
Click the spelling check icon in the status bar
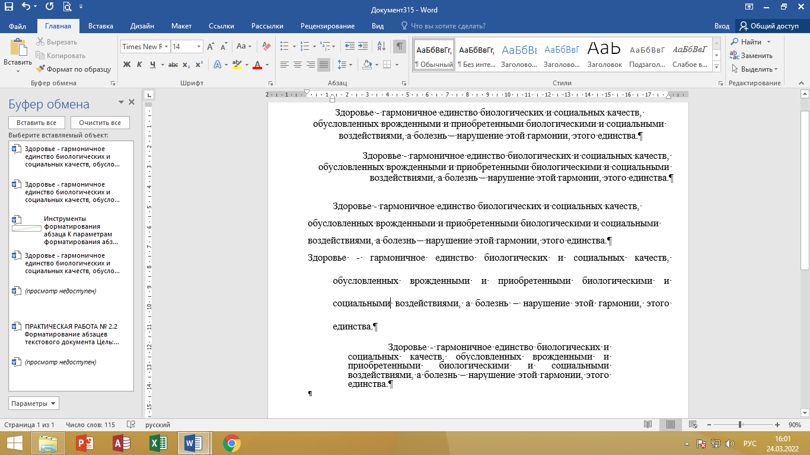coord(130,425)
